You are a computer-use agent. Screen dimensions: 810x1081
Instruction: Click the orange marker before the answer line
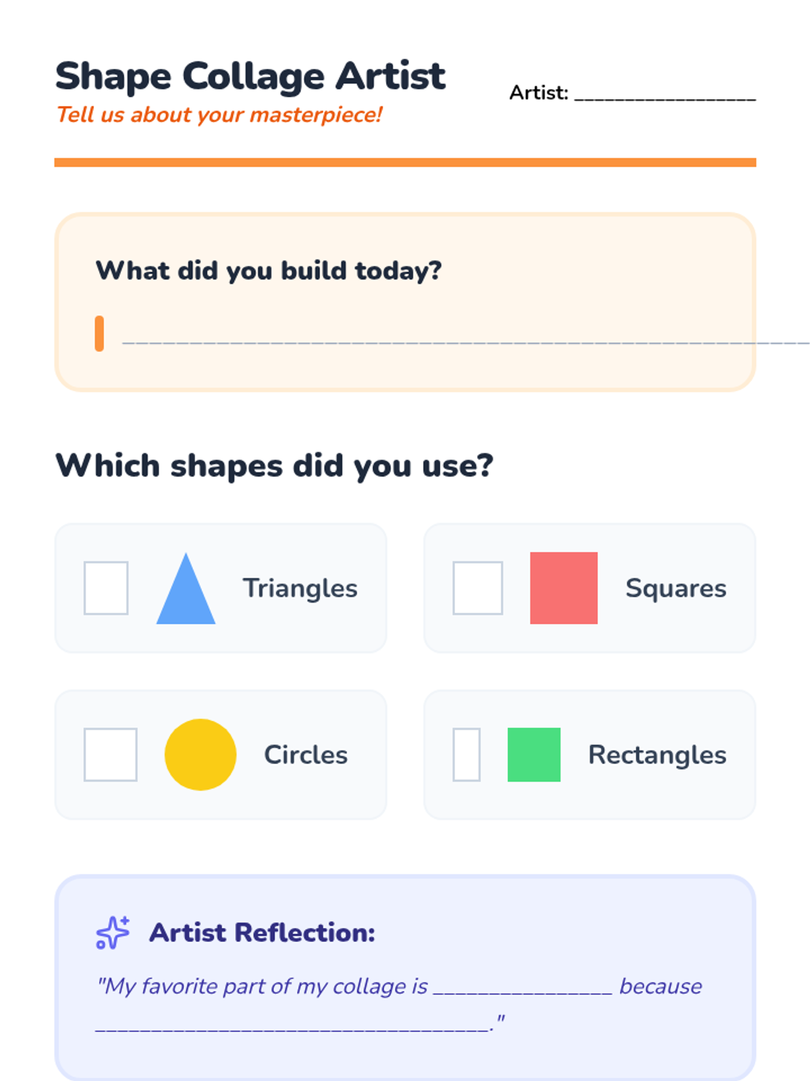(x=99, y=334)
